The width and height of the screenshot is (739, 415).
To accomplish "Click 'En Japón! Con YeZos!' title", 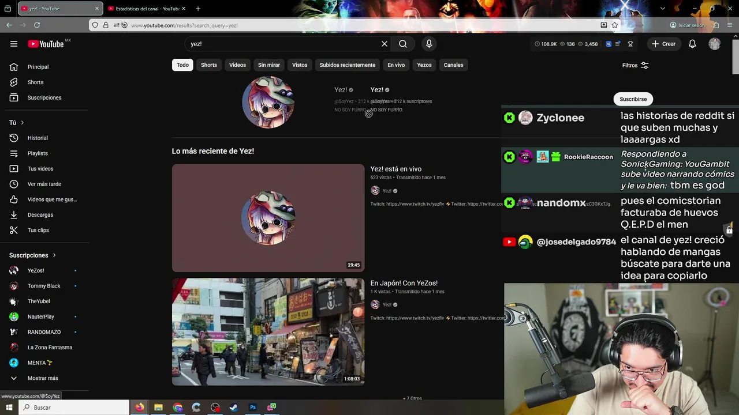I will [x=404, y=283].
